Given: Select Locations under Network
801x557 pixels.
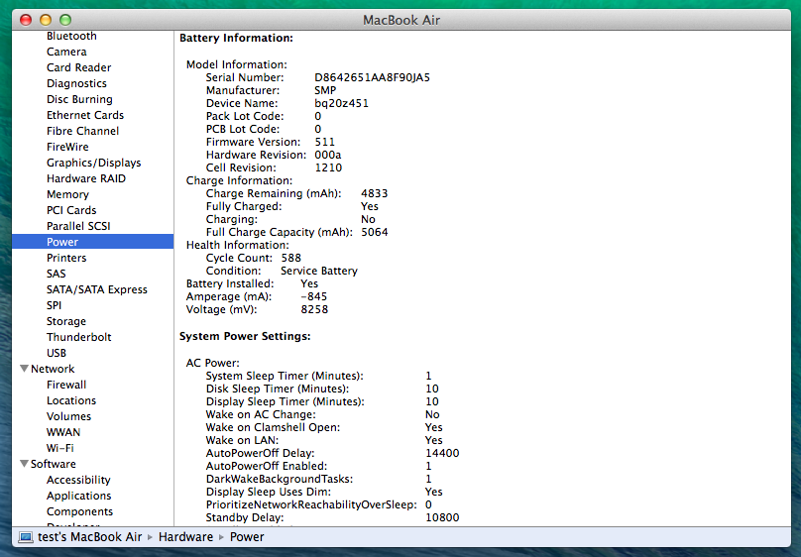Looking at the screenshot, I should pos(71,400).
